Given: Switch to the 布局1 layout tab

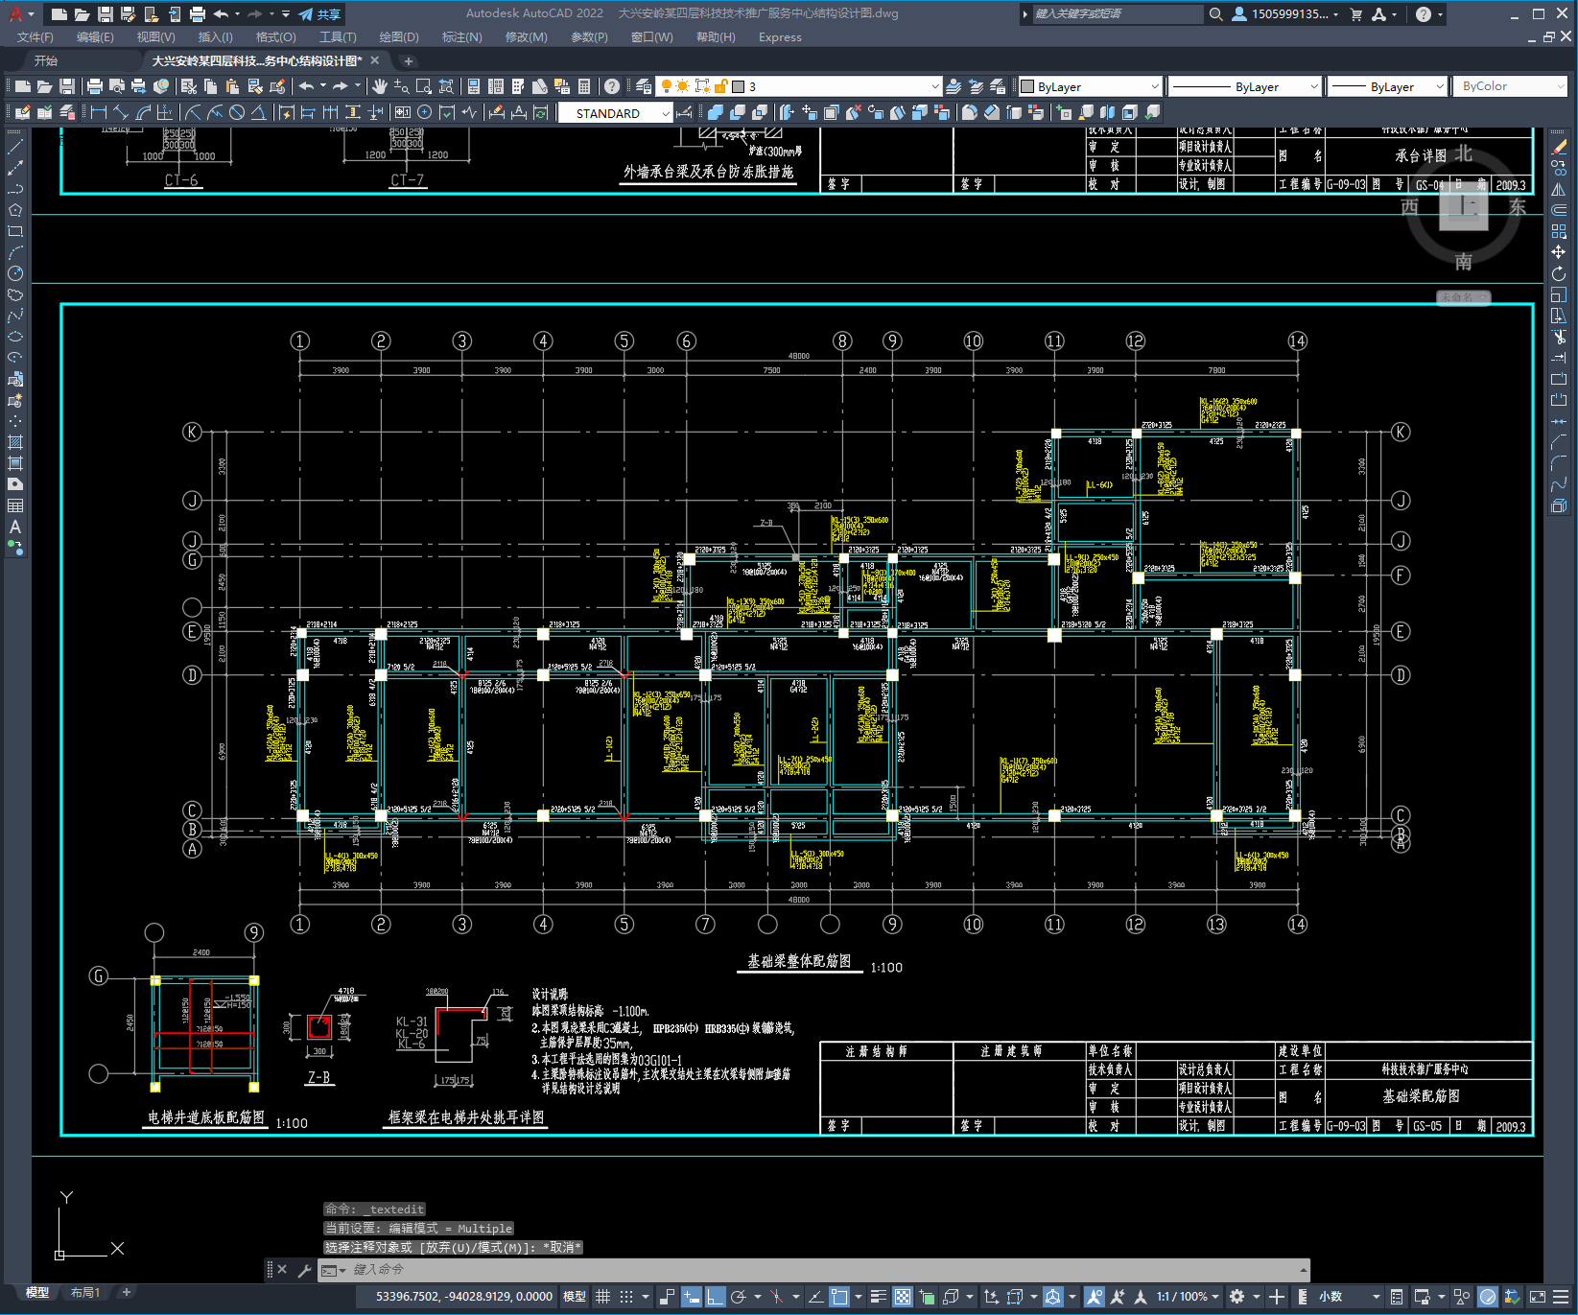Looking at the screenshot, I should (x=85, y=1293).
